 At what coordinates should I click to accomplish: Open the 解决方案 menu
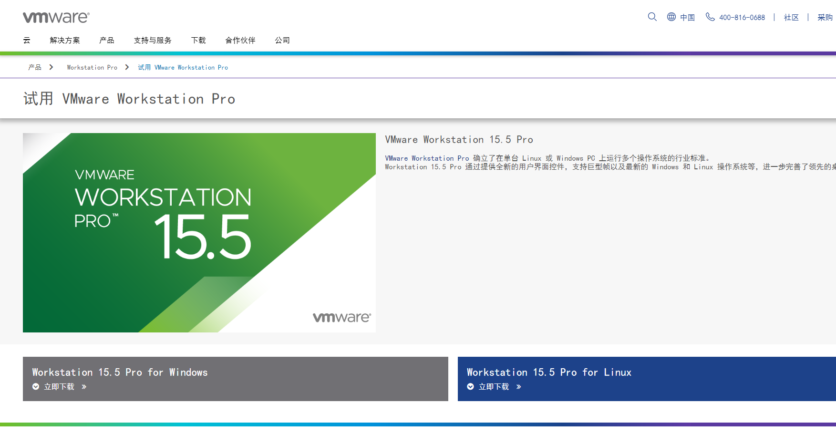click(x=65, y=41)
